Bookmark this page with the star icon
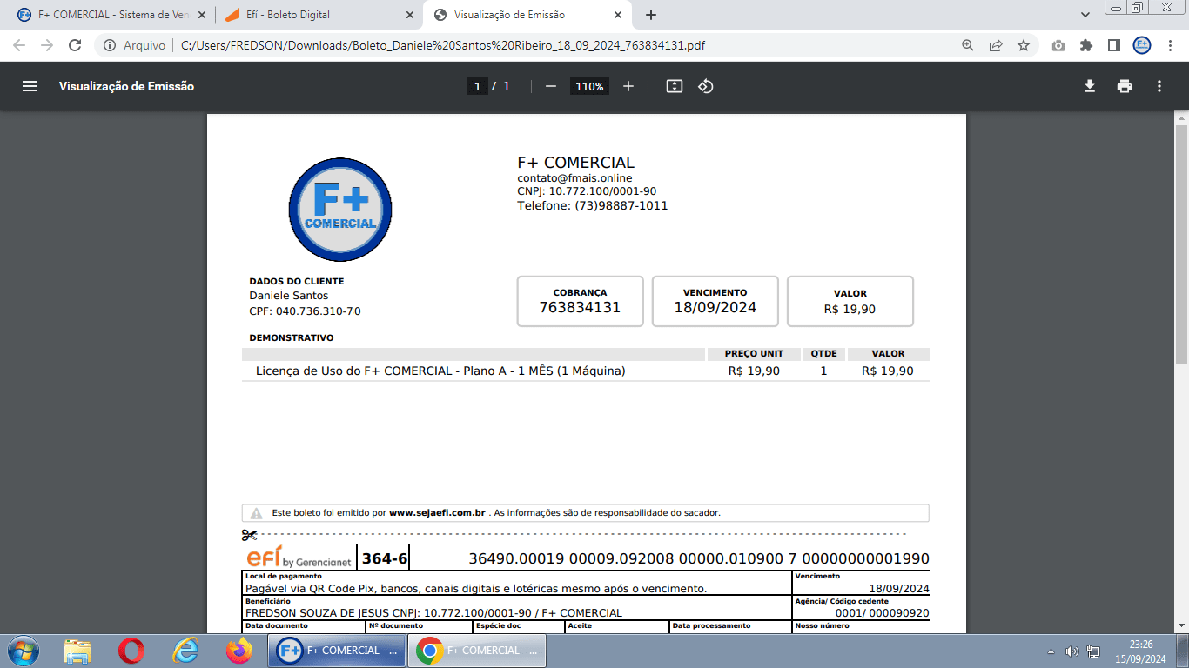 tap(1024, 45)
